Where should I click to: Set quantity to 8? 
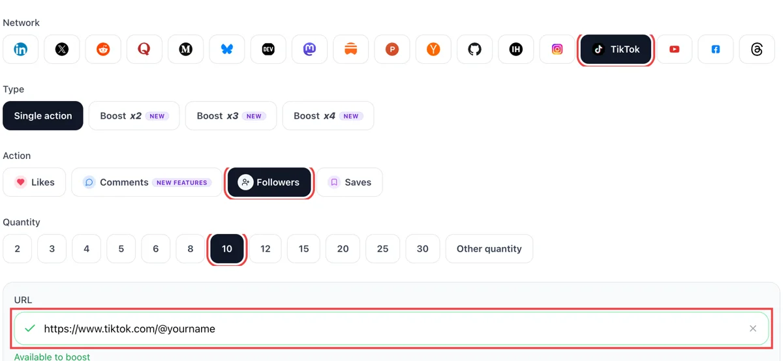(x=191, y=249)
